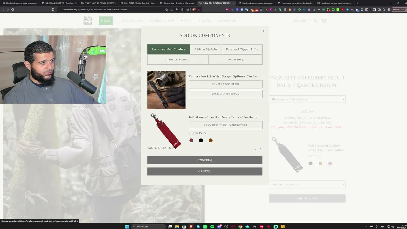Viewport: 407px width, 229px height.
Task: Open the Paracord Zipper Pulls tab
Action: coord(242,49)
